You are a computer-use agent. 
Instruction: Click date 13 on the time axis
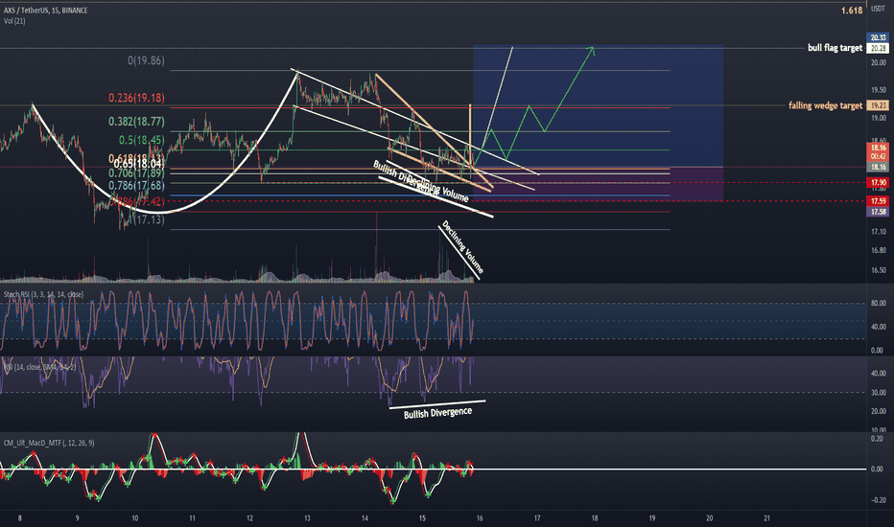point(307,518)
